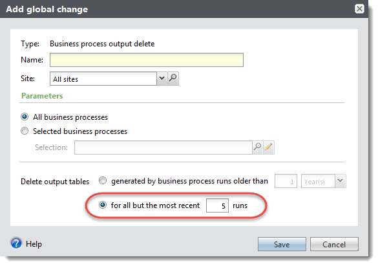This screenshot has height=266, width=378.
Task: Click the Selection edit pencil icon
Action: (x=269, y=147)
